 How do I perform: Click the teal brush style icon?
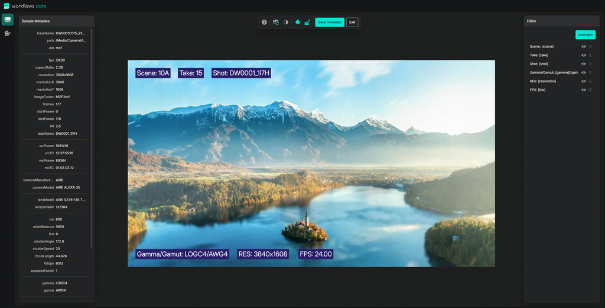pos(307,22)
